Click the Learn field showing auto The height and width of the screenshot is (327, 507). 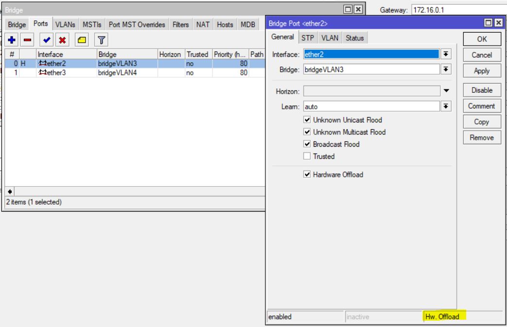pyautogui.click(x=371, y=106)
